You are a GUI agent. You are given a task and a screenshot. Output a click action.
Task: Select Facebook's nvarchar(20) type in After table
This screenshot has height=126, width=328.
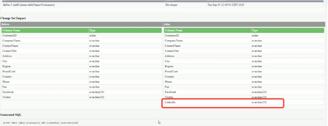coord(259,92)
